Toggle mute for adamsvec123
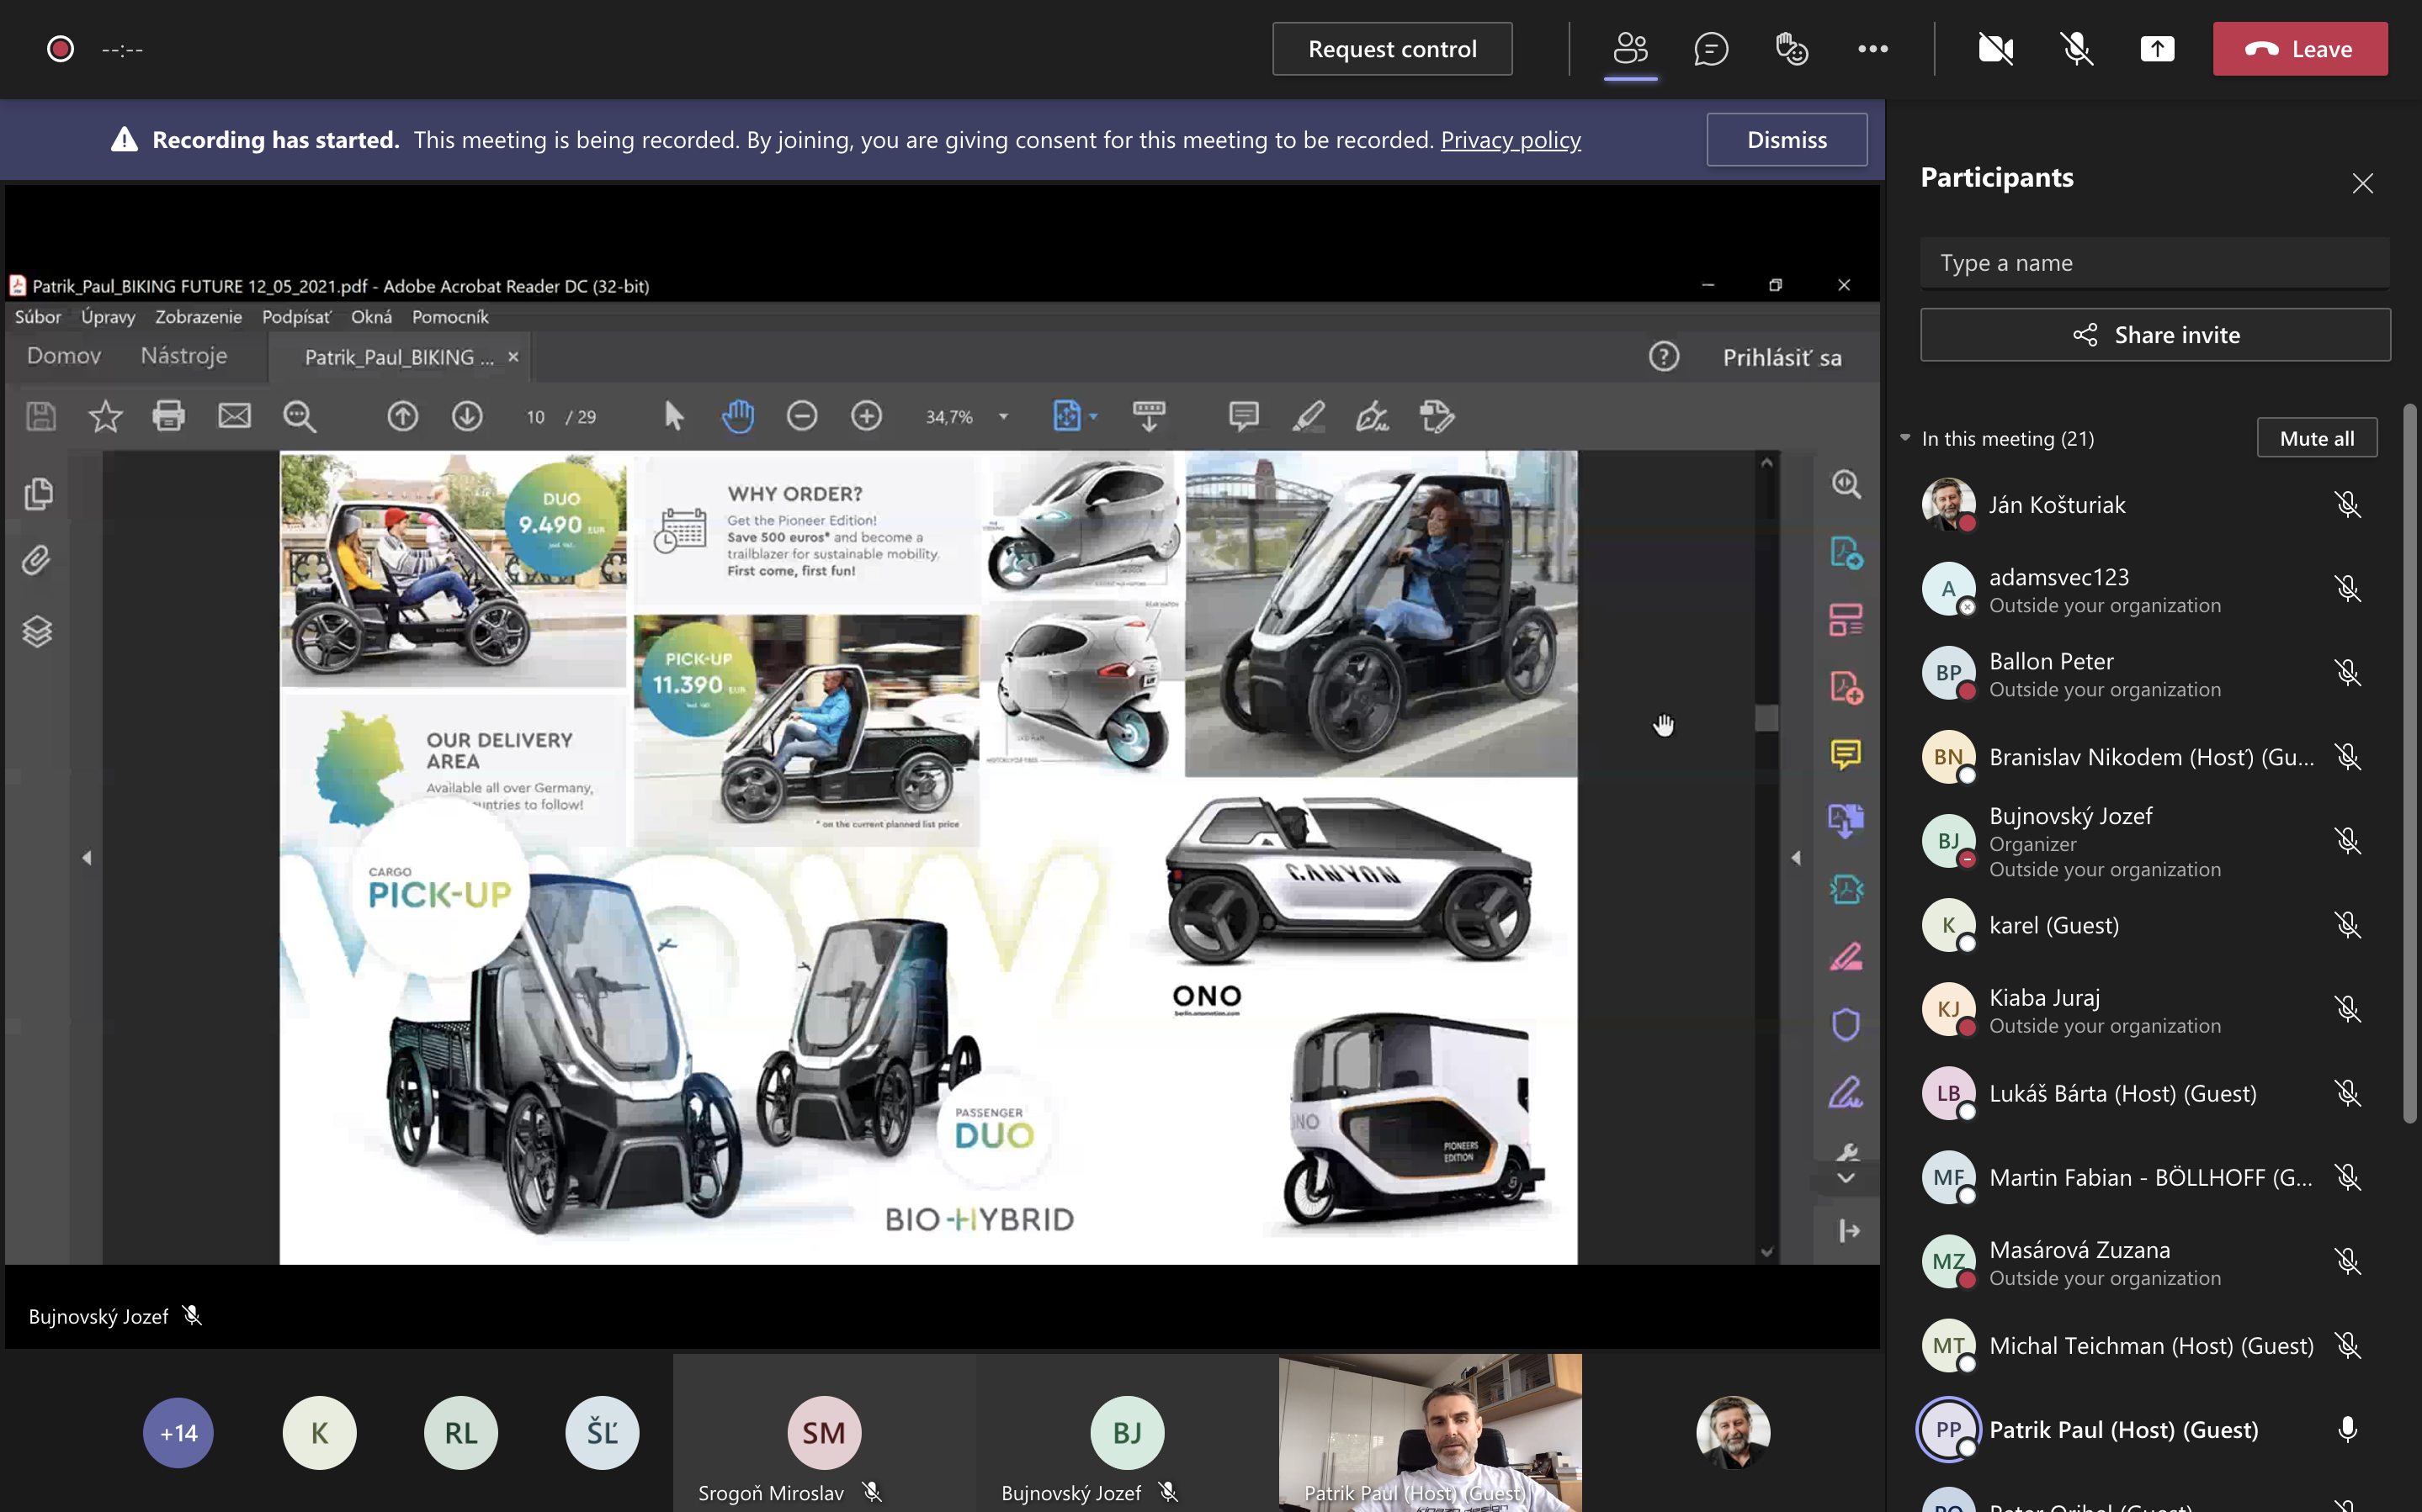The width and height of the screenshot is (2422, 1512). coord(2347,589)
